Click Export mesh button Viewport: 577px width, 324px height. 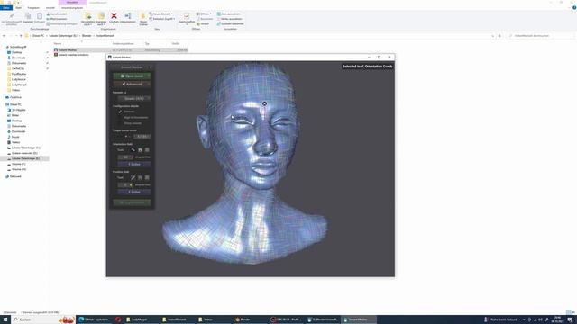point(133,202)
